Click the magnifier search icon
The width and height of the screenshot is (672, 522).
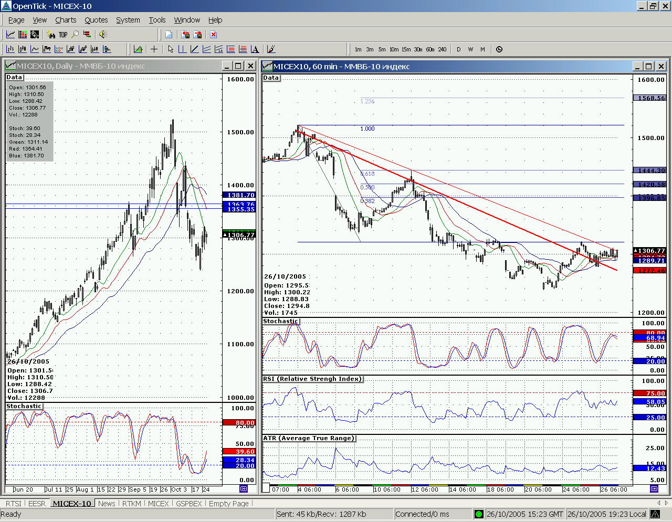pos(75,35)
